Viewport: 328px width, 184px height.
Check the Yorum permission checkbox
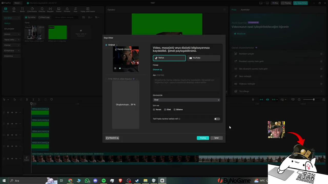point(154,110)
